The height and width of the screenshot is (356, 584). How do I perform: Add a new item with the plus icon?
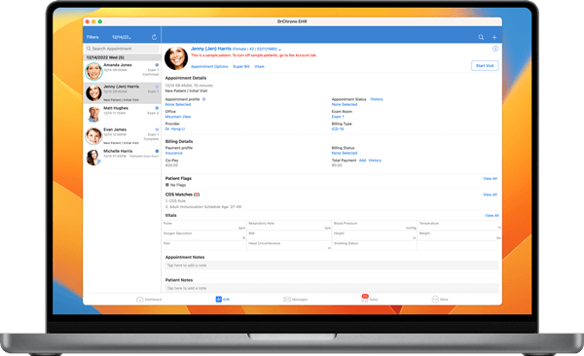click(494, 37)
